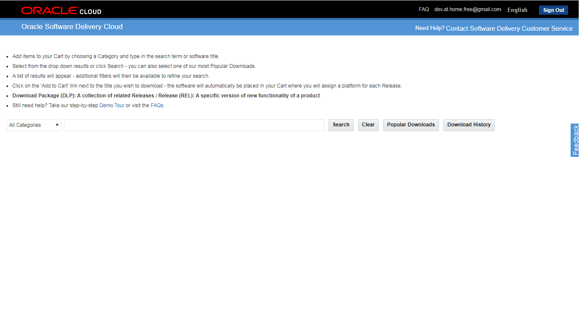Click the Need Help? text in banner
583x328 pixels.
point(429,28)
